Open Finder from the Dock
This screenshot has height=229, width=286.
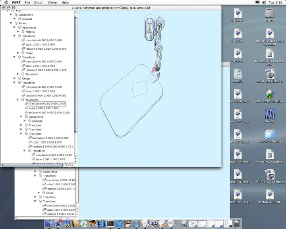(x=49, y=224)
